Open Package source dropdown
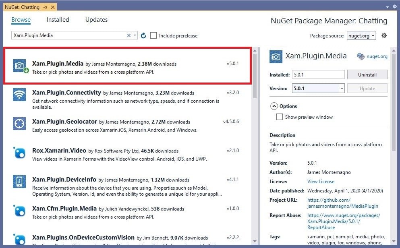400x248 pixels. 361,36
